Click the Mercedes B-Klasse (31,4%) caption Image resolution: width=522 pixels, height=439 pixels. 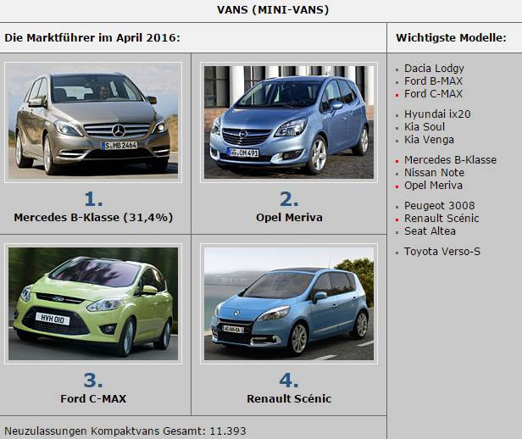click(x=93, y=217)
